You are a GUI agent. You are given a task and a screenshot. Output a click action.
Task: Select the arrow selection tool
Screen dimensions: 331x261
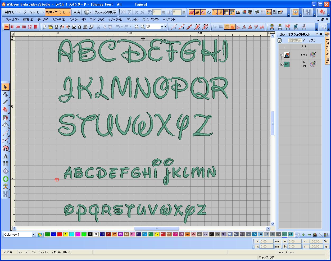pyautogui.click(x=6, y=87)
